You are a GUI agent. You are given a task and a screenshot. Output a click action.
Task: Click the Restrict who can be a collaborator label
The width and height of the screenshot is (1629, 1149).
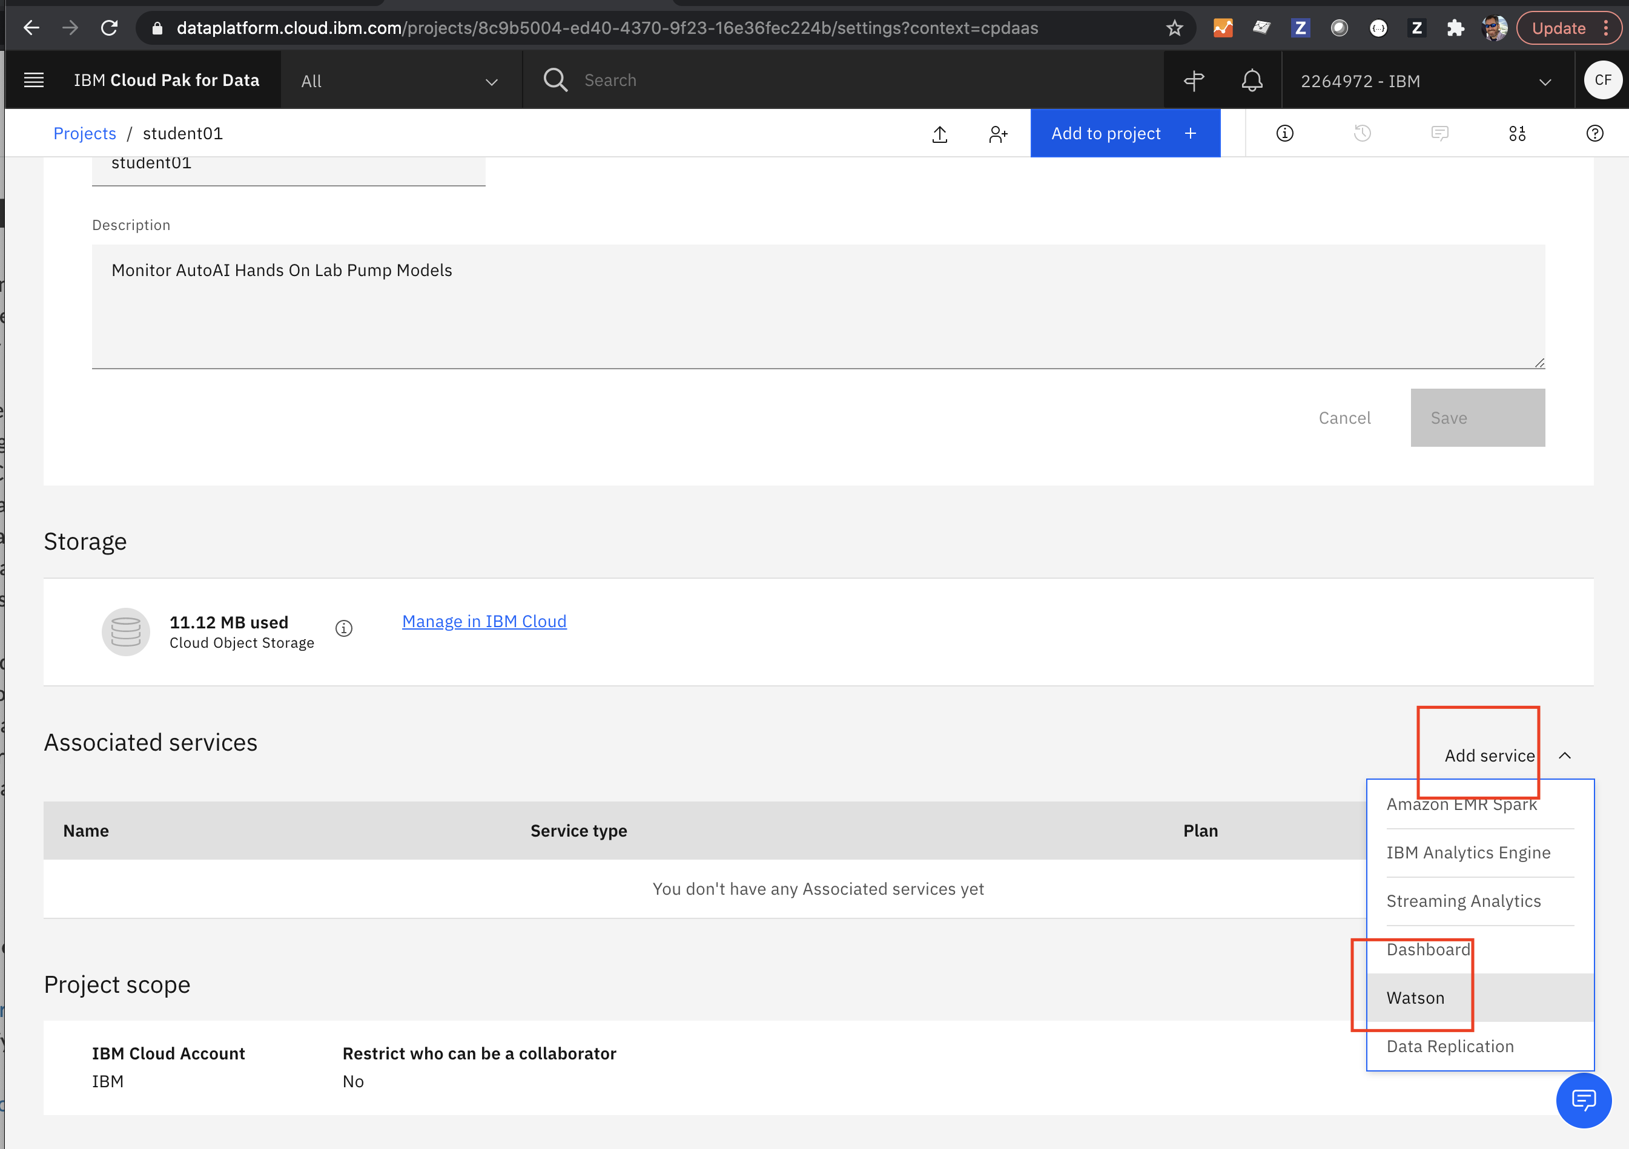click(x=479, y=1053)
